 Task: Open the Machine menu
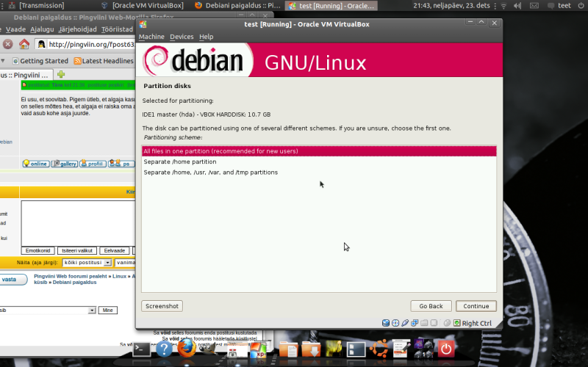(151, 37)
